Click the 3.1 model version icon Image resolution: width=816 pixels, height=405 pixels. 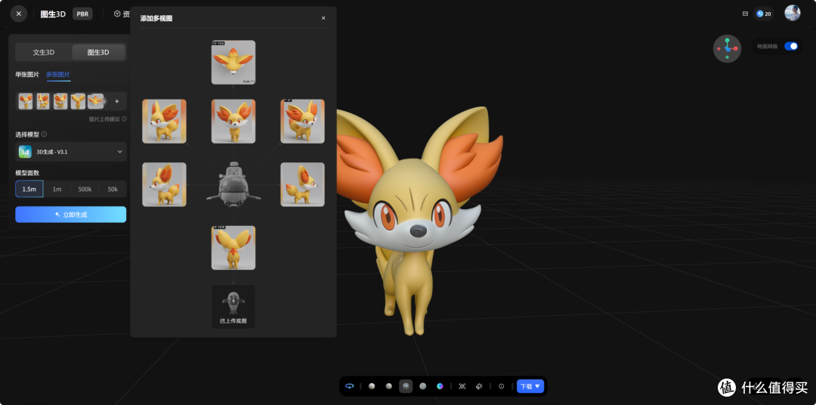(25, 151)
